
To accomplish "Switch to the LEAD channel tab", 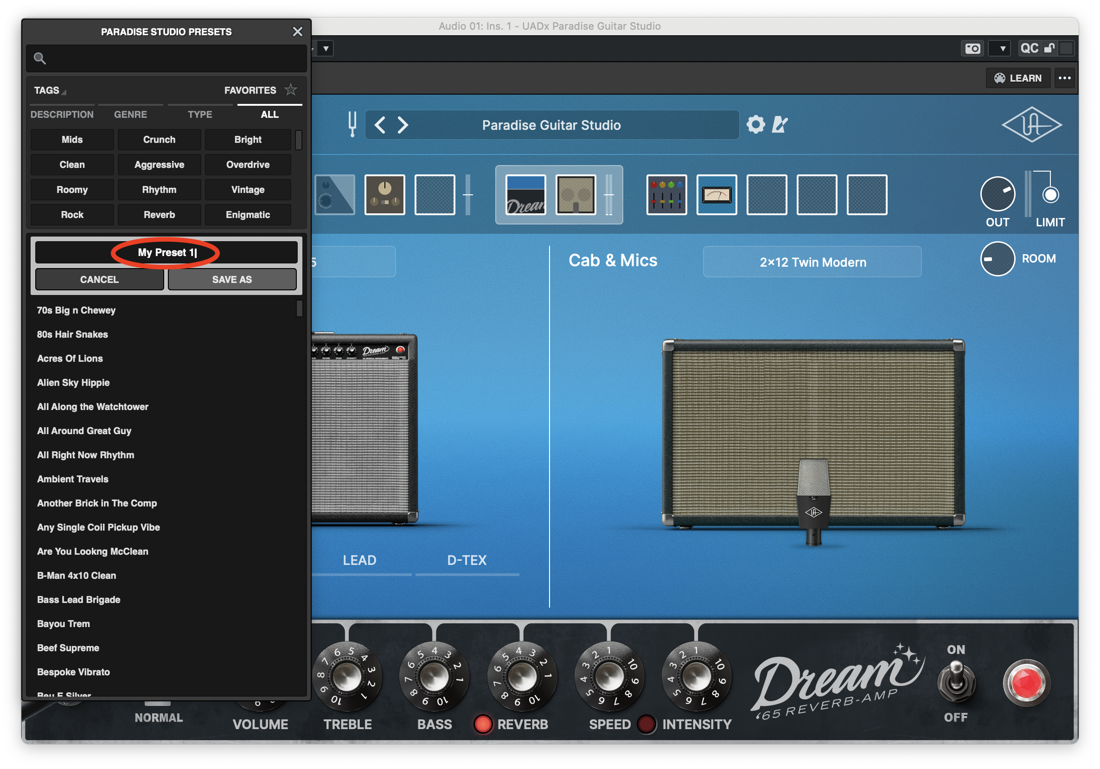I will (x=359, y=560).
